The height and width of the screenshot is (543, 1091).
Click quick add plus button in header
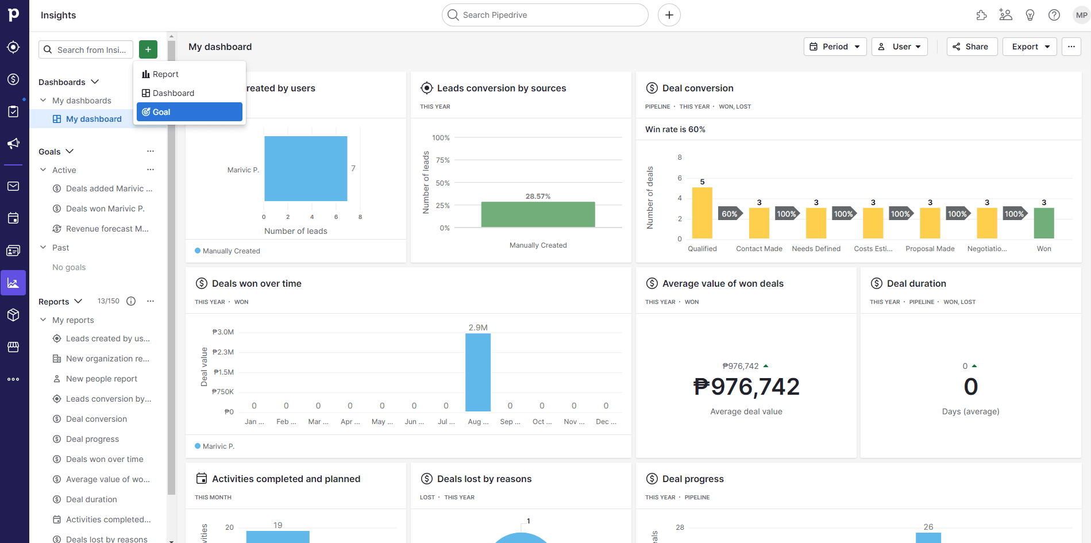(669, 15)
